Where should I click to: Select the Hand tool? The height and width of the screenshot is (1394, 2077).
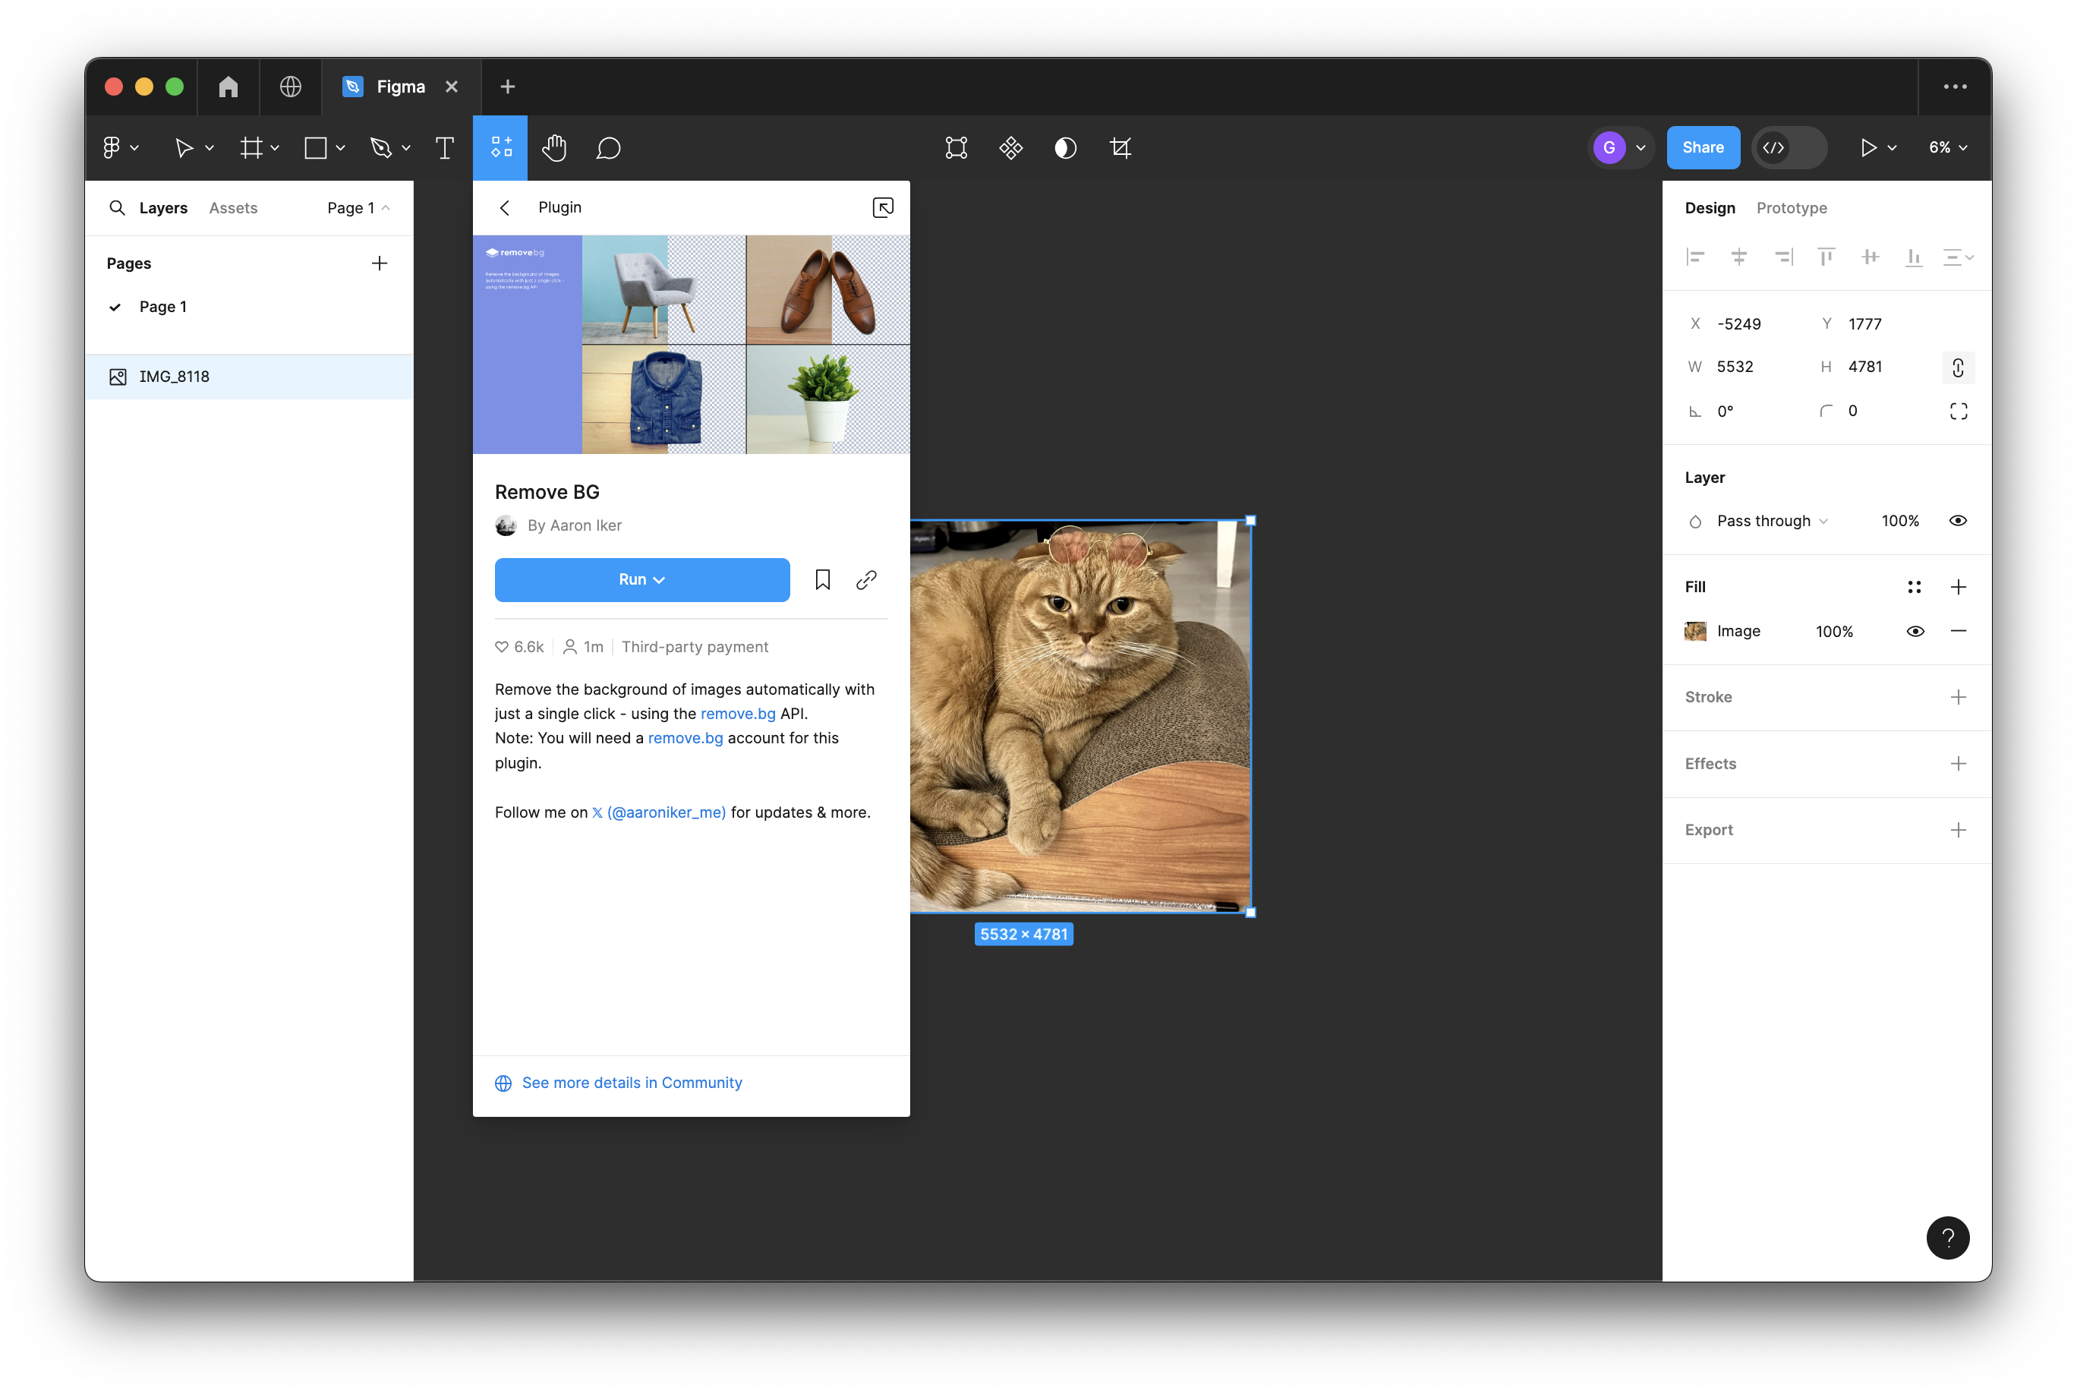click(x=553, y=147)
